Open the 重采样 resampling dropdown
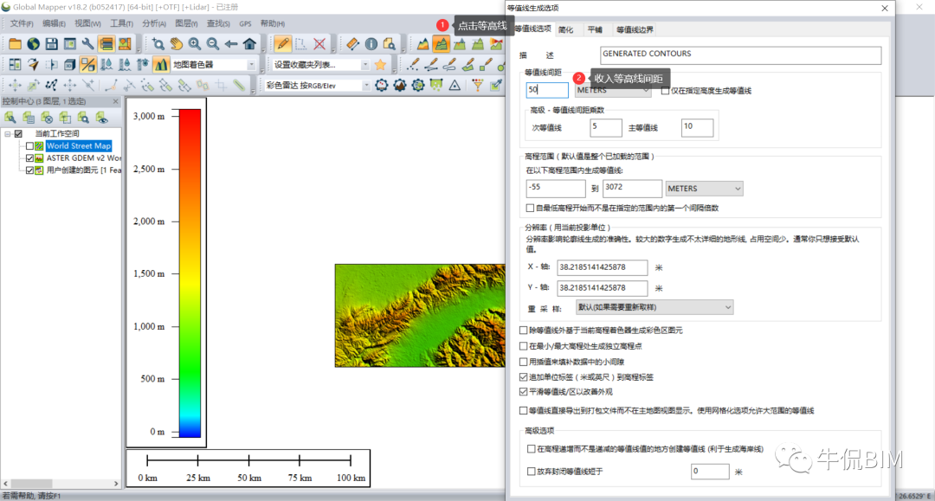935x501 pixels. point(654,307)
